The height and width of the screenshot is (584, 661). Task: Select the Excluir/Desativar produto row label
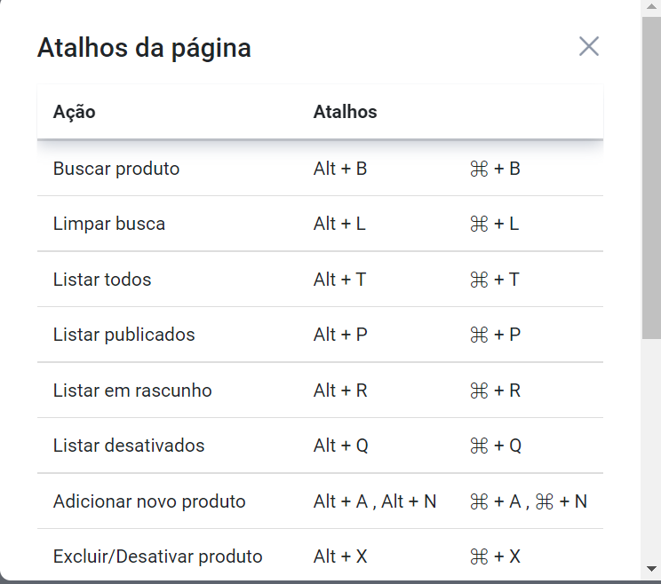pyautogui.click(x=158, y=556)
